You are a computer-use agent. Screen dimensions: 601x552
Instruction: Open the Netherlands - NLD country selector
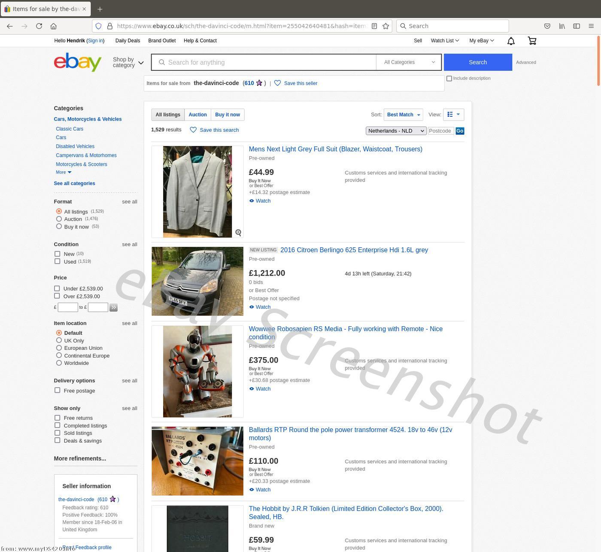[396, 131]
